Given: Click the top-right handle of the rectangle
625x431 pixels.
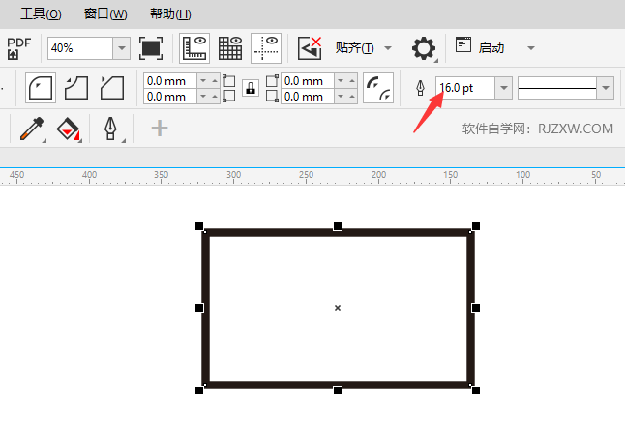Looking at the screenshot, I should (x=476, y=226).
